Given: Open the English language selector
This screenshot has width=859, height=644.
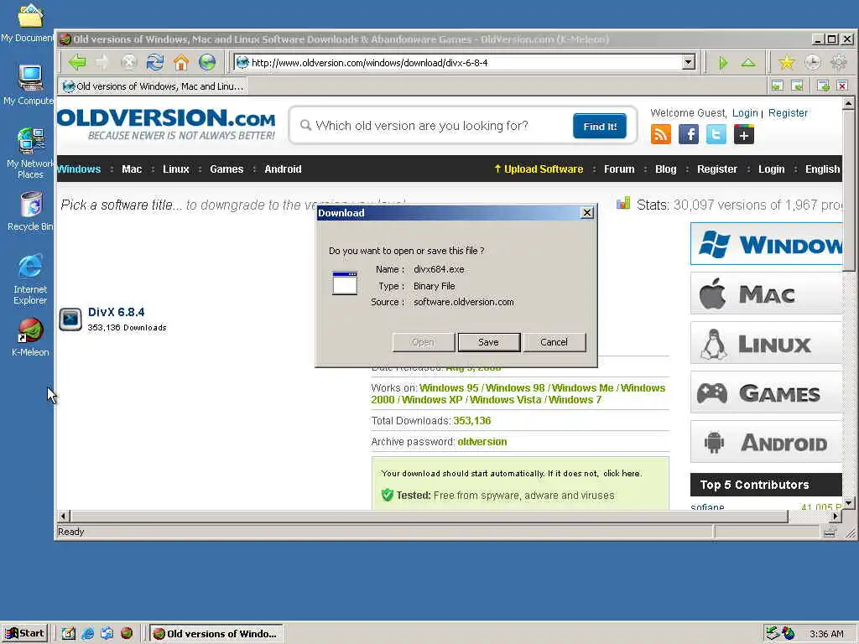Looking at the screenshot, I should pyautogui.click(x=822, y=169).
